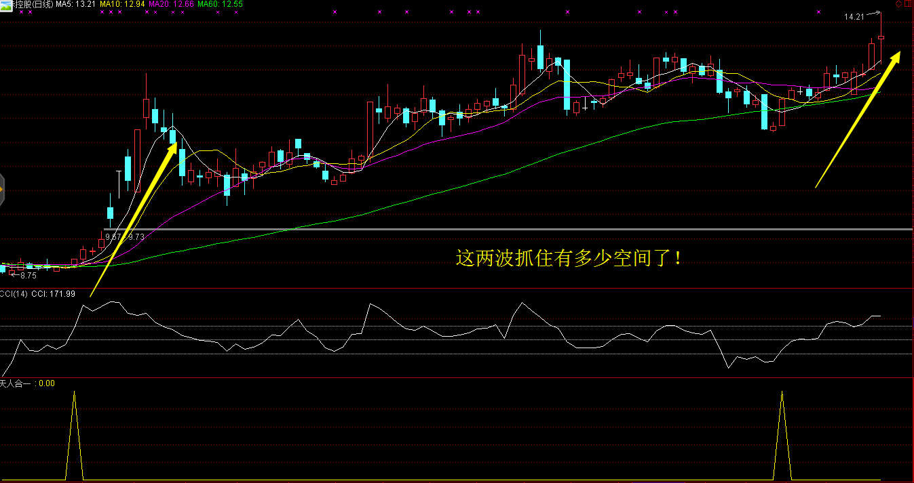Click the second yellow signal spike in bottom panel
914x483 pixels.
click(782, 435)
